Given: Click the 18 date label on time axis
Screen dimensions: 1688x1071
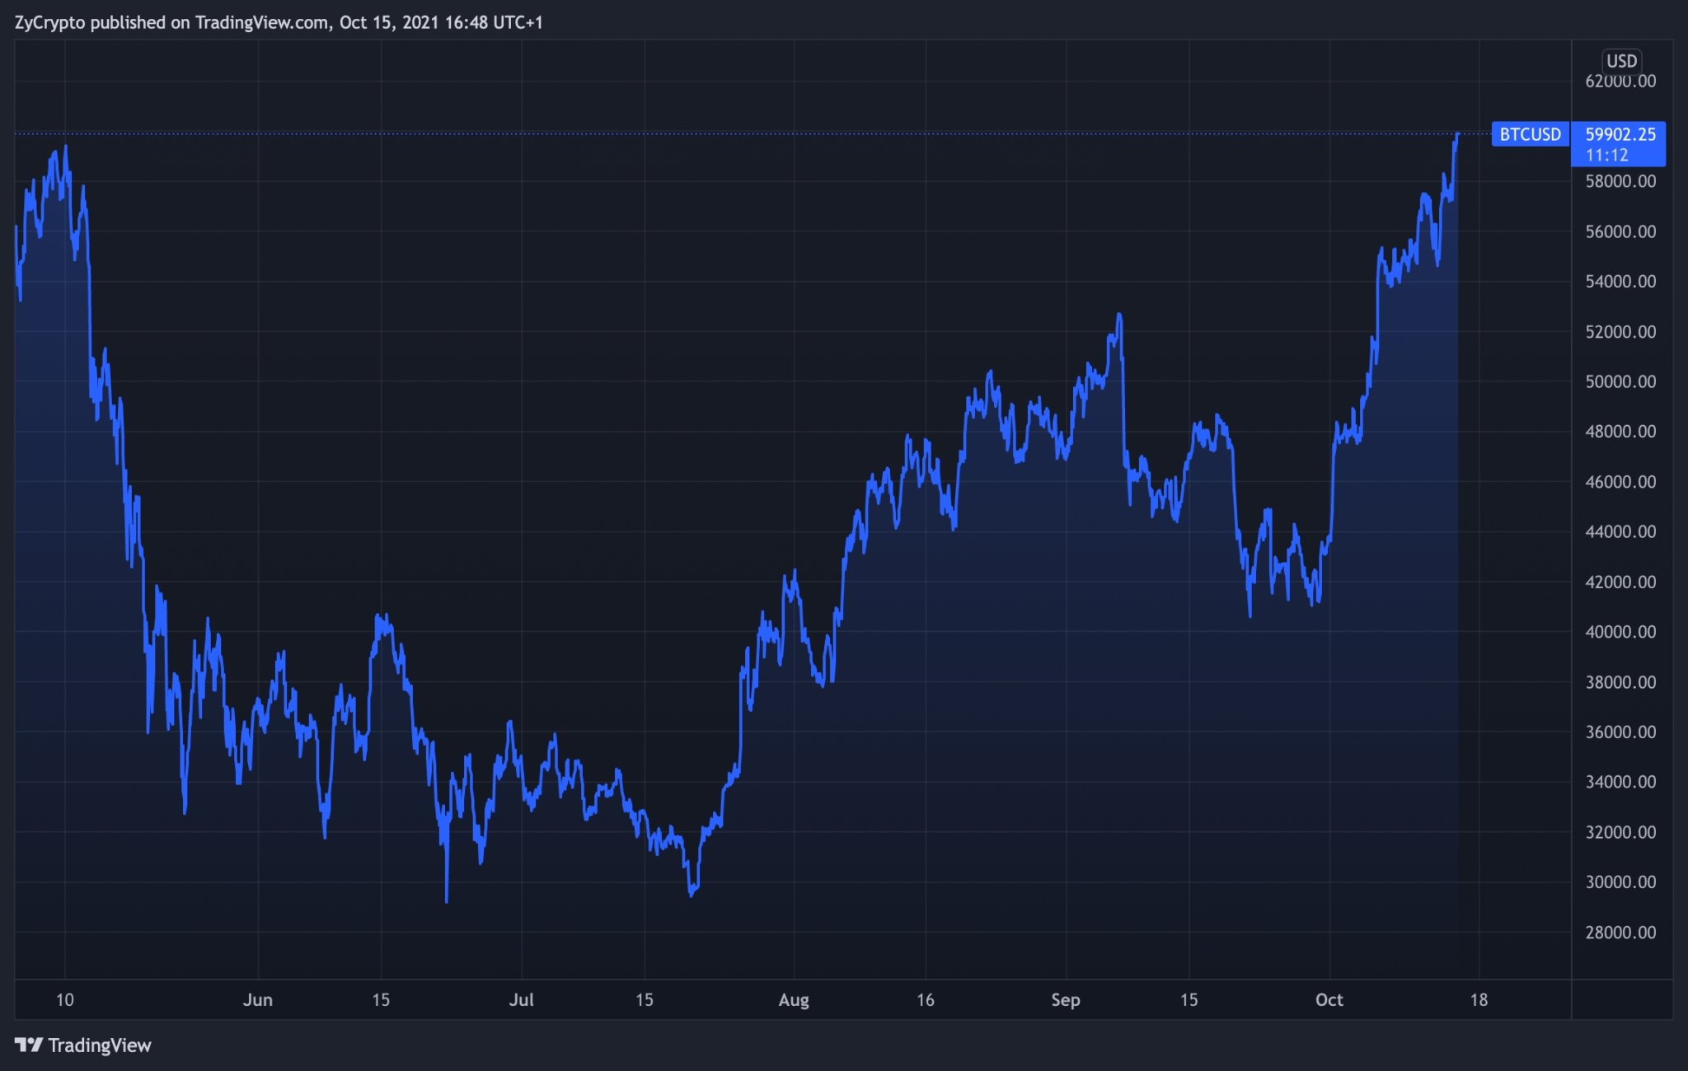Looking at the screenshot, I should coord(1479,999).
